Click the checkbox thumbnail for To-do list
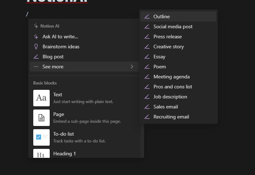Image resolution: width=255 pixels, height=175 pixels. pos(41,137)
